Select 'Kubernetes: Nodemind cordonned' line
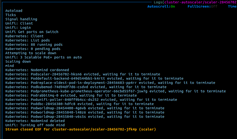 (x=37, y=70)
